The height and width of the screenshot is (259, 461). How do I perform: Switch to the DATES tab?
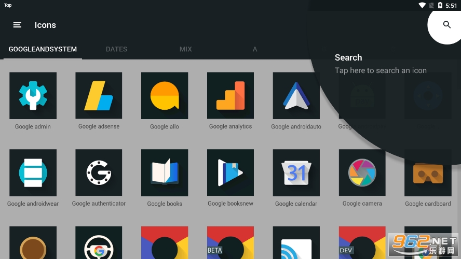coord(116,49)
